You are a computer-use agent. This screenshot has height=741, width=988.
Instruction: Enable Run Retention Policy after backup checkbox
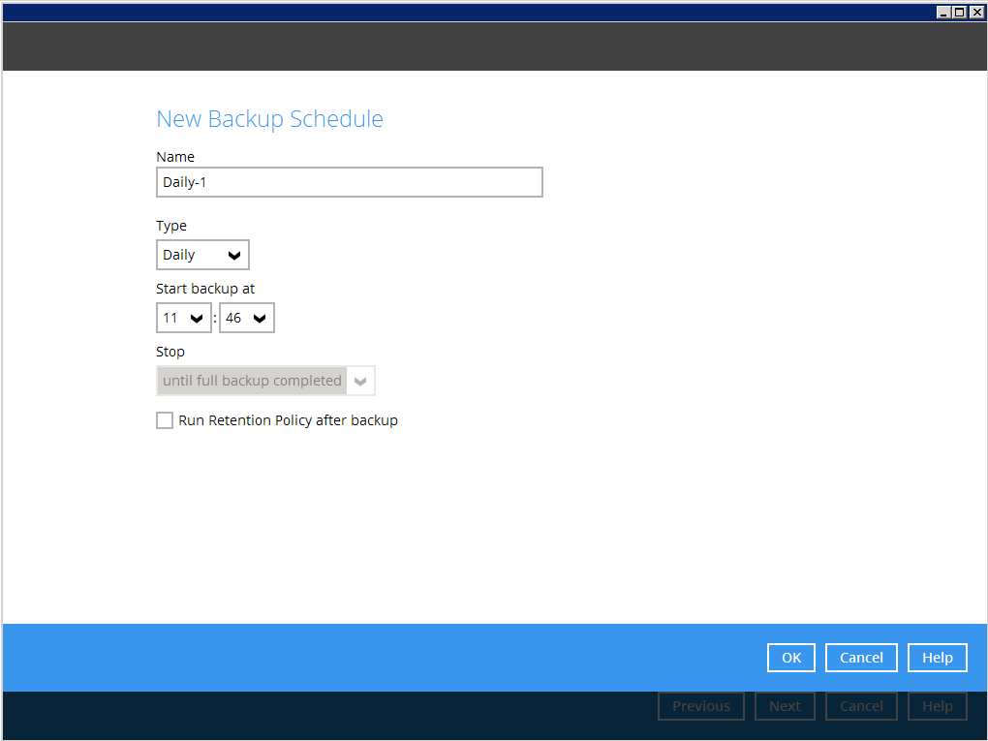point(165,420)
